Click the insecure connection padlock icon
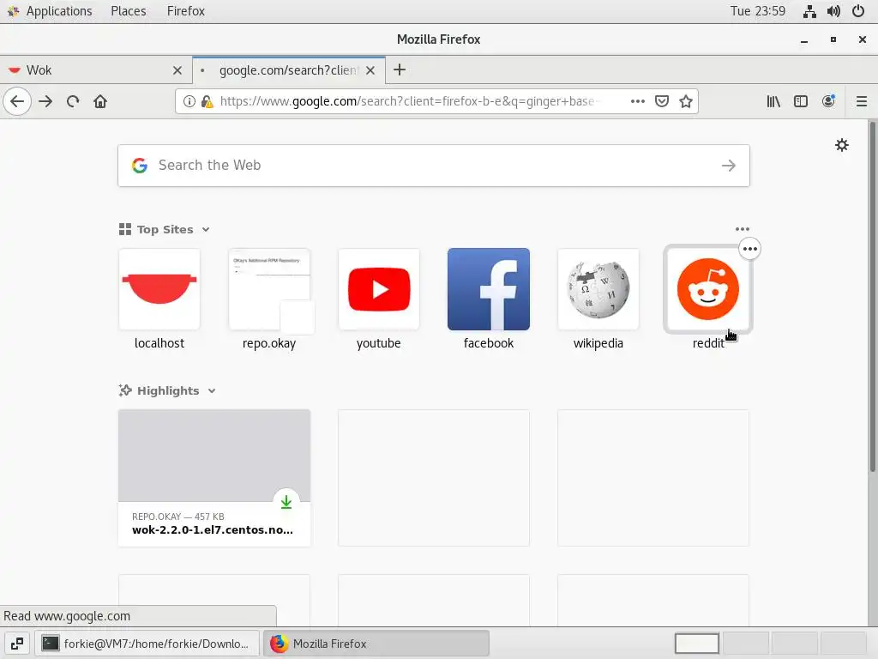Viewport: 878px width, 659px height. coord(207,101)
